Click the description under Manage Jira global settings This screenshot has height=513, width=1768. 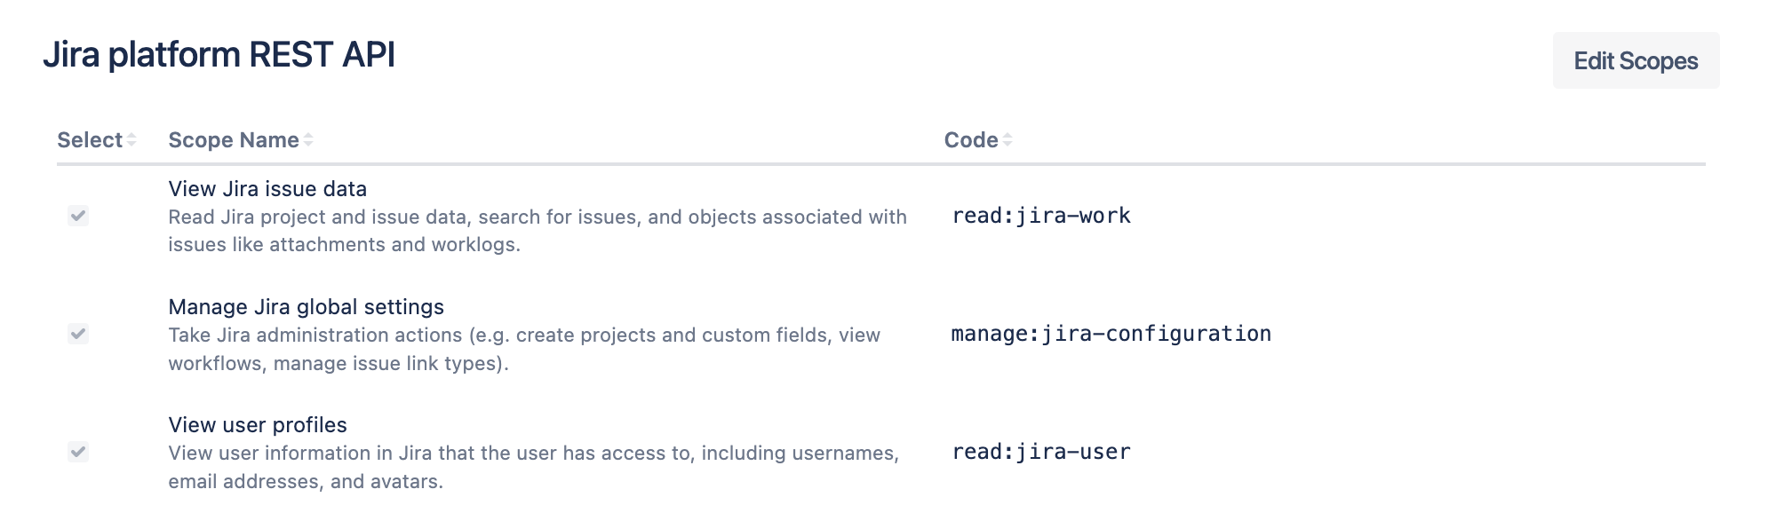pyautogui.click(x=524, y=348)
